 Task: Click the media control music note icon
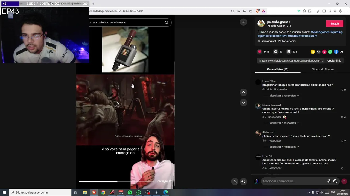[319, 11]
